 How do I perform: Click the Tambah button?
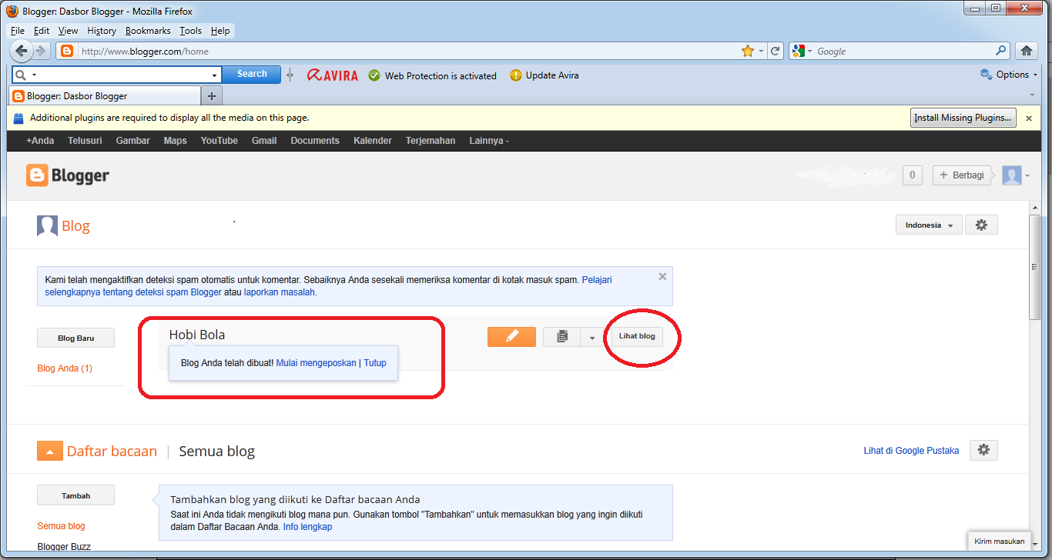pyautogui.click(x=76, y=495)
